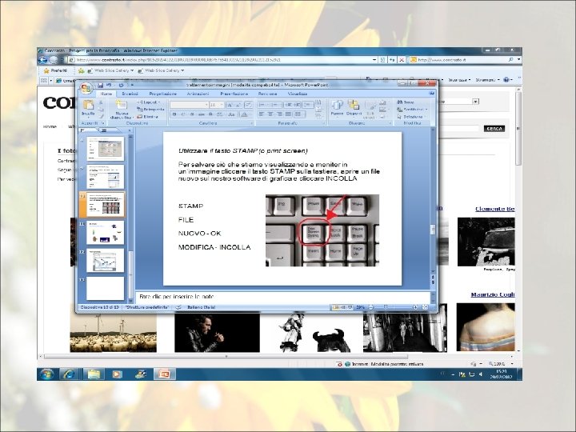
Task: Switch to slide sorter view in status bar
Action: (342, 307)
